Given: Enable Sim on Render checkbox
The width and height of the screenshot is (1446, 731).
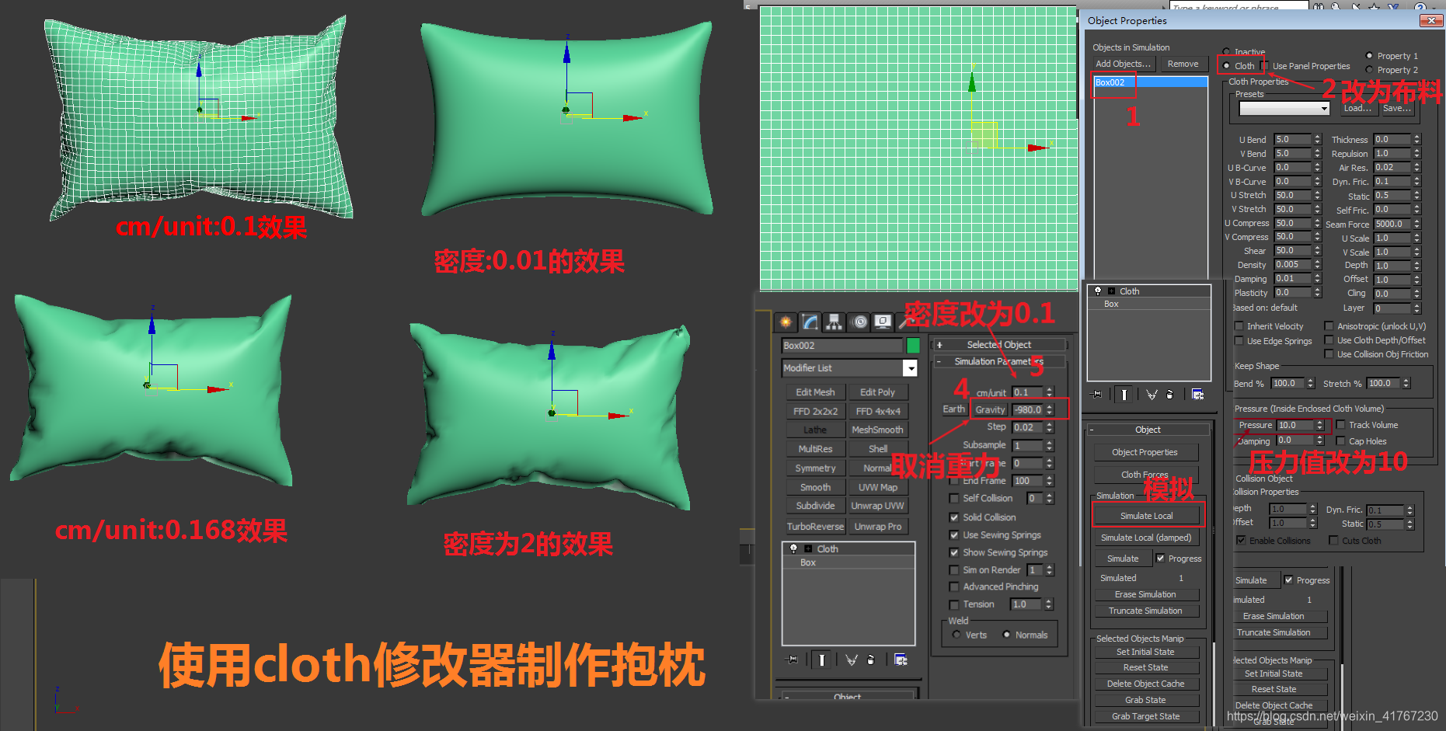Looking at the screenshot, I should pyautogui.click(x=954, y=570).
